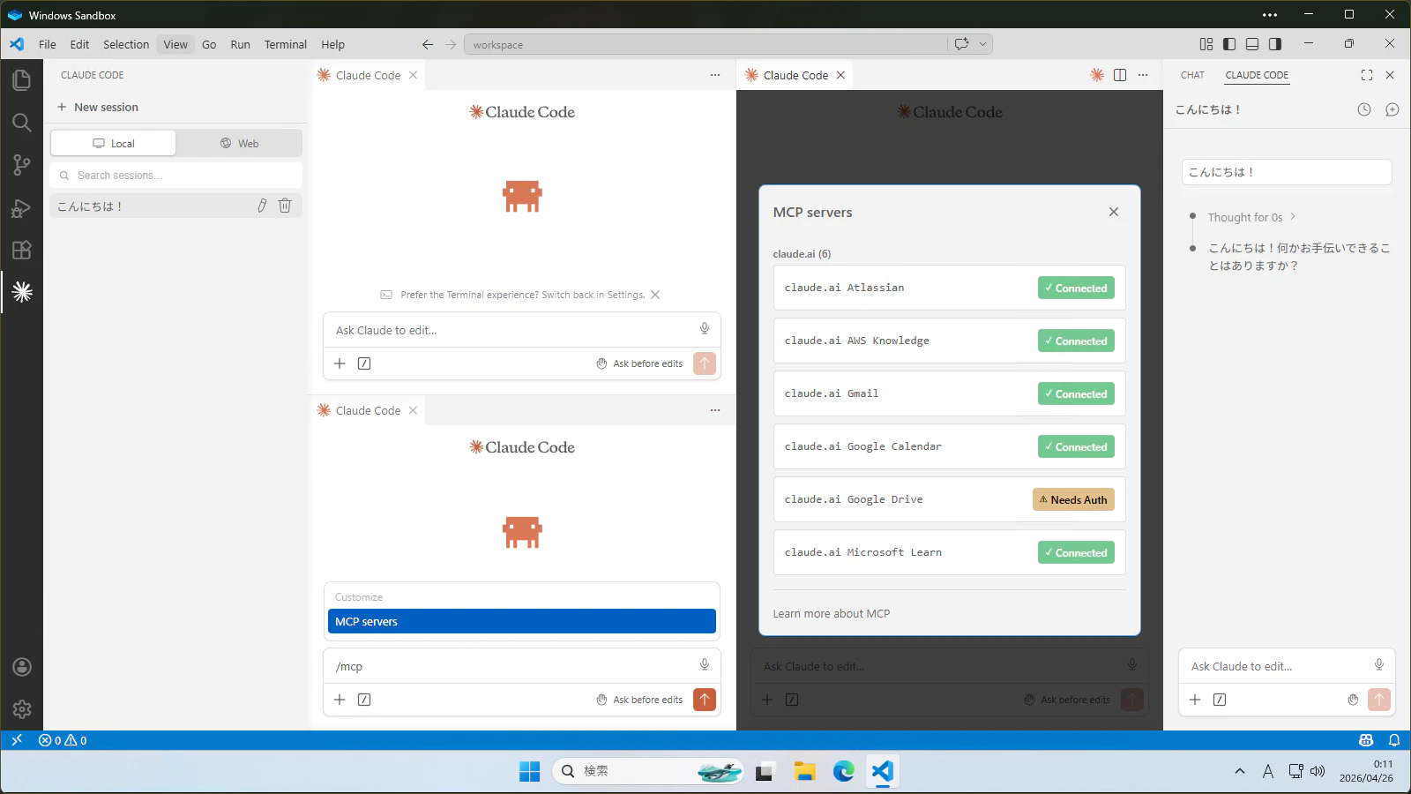
Task: Click the Windows Start button
Action: tap(529, 771)
